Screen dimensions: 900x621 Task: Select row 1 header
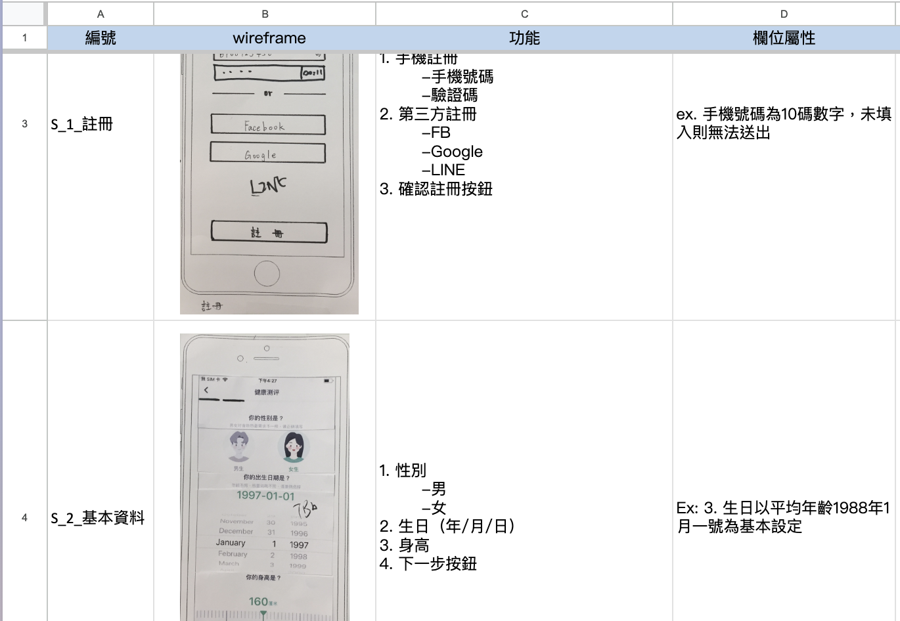click(x=24, y=37)
